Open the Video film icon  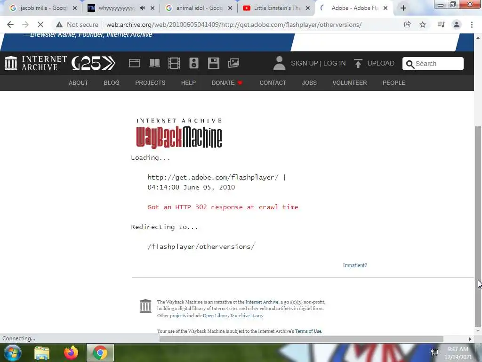pyautogui.click(x=174, y=63)
